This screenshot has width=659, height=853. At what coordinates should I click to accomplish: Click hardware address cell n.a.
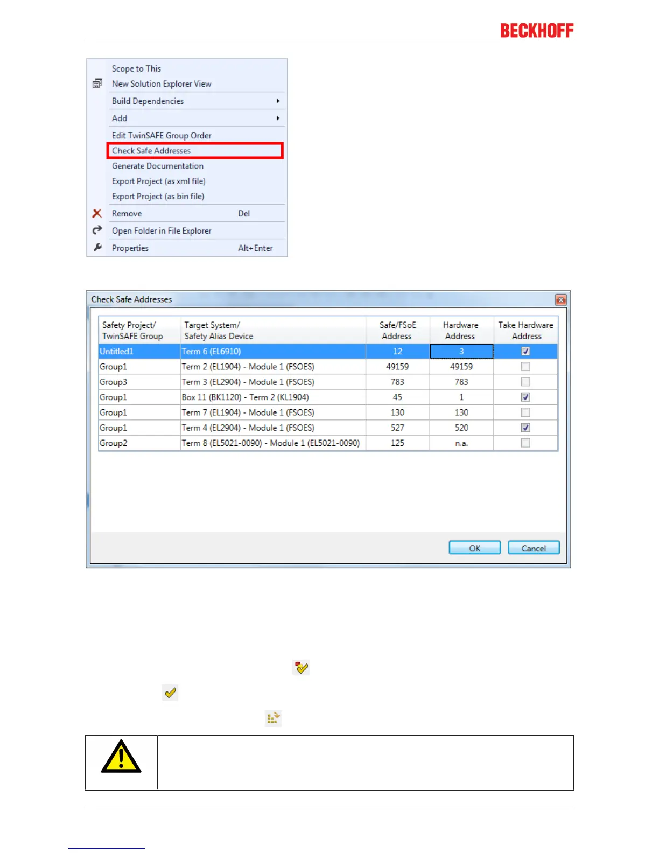pos(461,443)
